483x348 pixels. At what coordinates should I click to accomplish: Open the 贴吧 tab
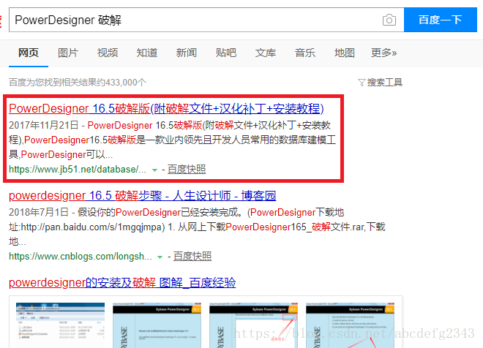226,53
